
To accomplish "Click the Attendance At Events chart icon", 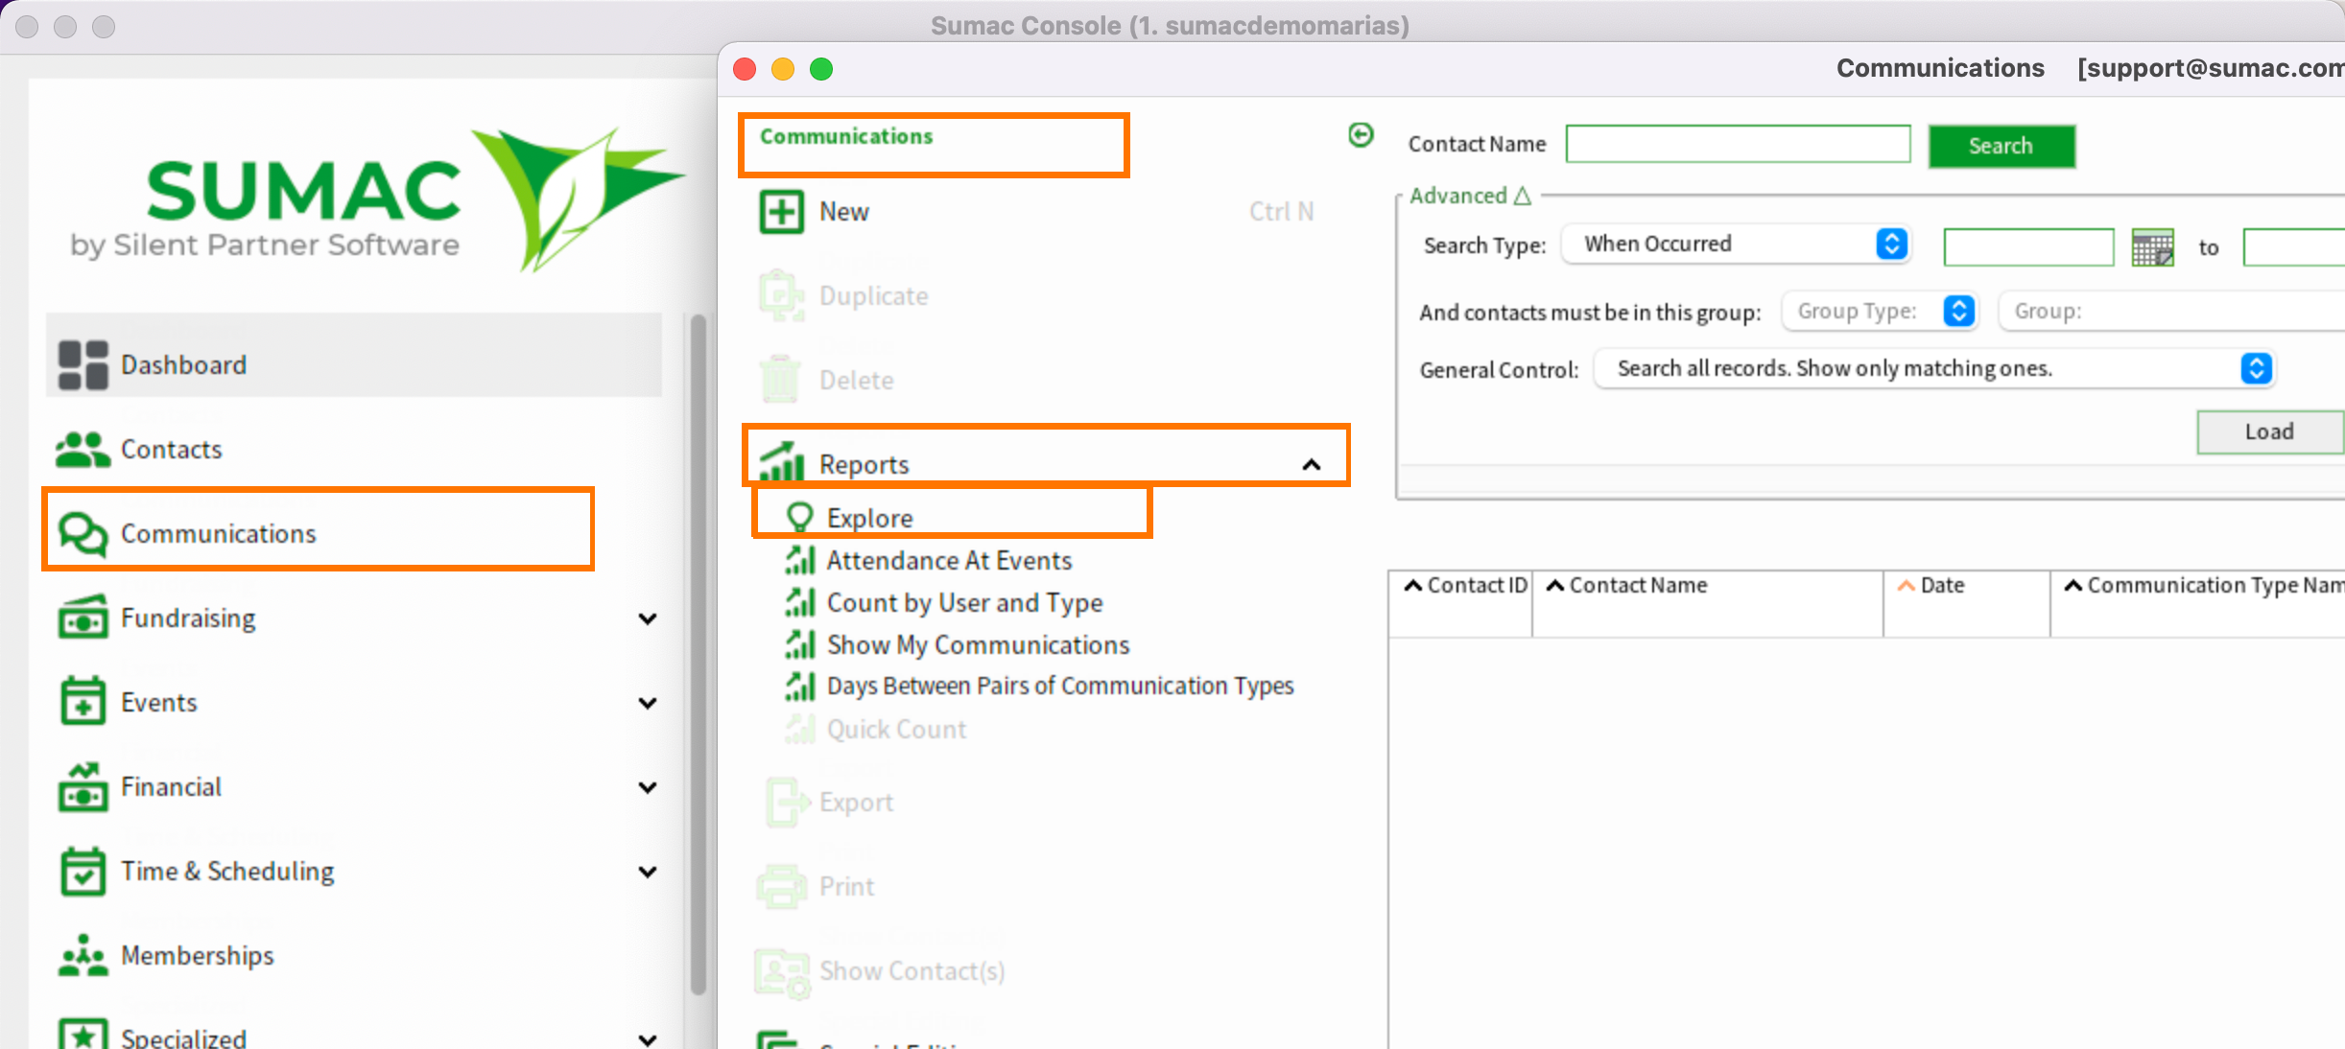I will [x=799, y=560].
